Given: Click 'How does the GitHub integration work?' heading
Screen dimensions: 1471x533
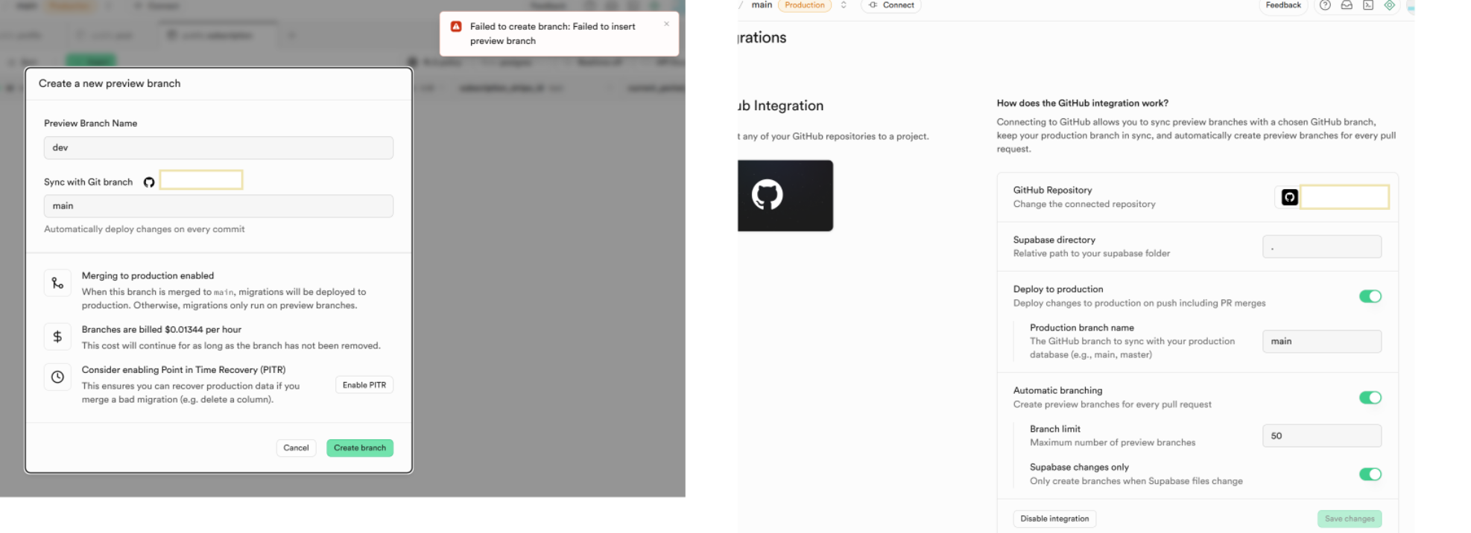Looking at the screenshot, I should [x=1082, y=103].
